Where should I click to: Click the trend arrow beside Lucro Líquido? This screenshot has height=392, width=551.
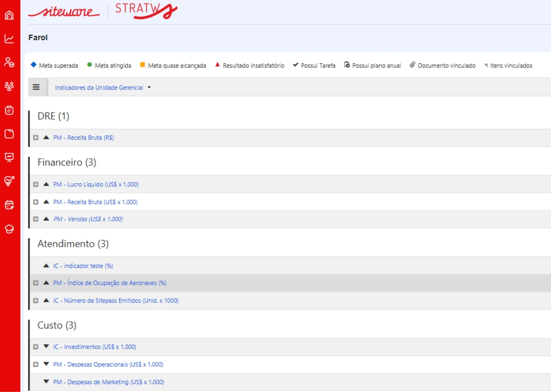(46, 184)
